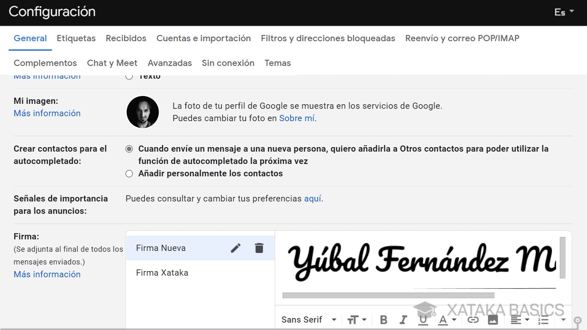Delete the Firma Nueva signature using the trash icon
This screenshot has width=587, height=330.
[x=259, y=248]
